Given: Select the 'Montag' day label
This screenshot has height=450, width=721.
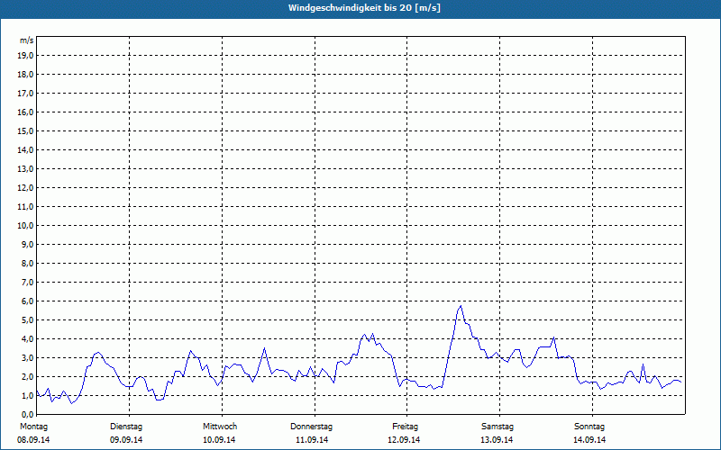Looking at the screenshot, I should pyautogui.click(x=33, y=427).
